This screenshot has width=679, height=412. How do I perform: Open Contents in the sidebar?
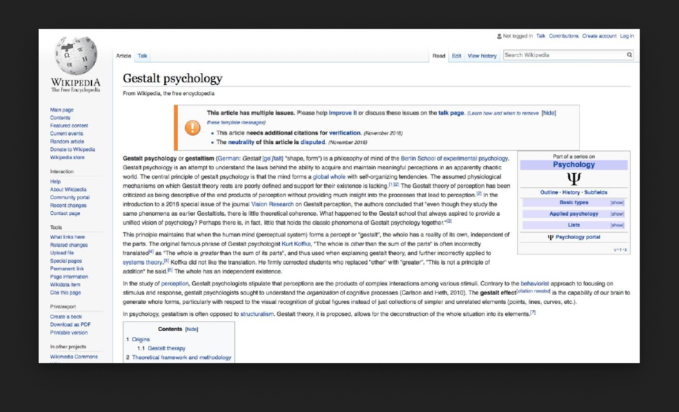click(x=60, y=118)
